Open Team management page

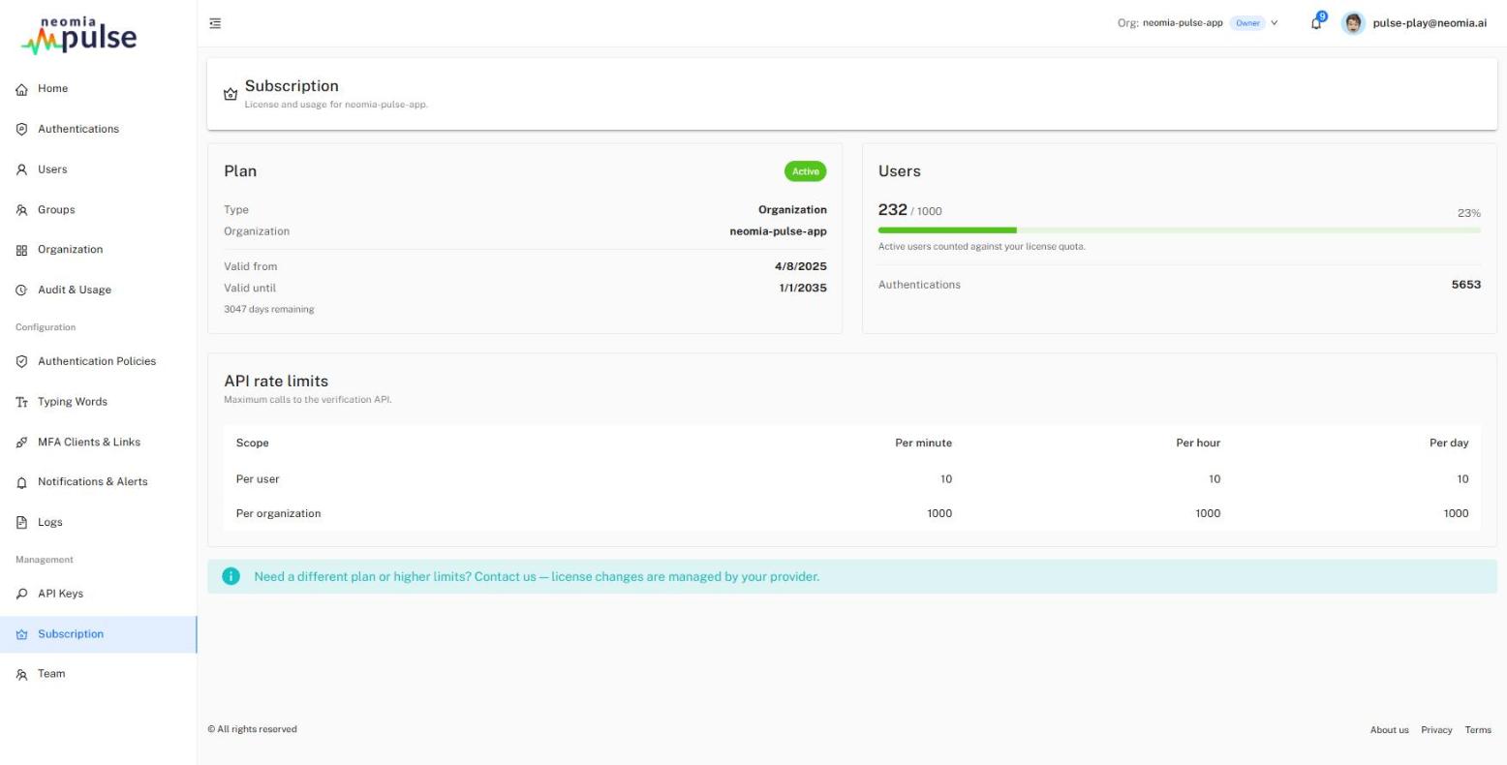(x=98, y=674)
